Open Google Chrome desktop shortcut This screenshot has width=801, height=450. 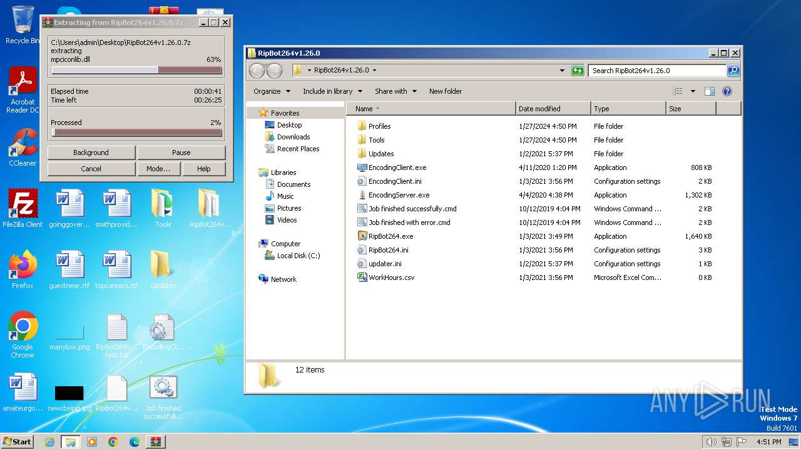coord(23,335)
